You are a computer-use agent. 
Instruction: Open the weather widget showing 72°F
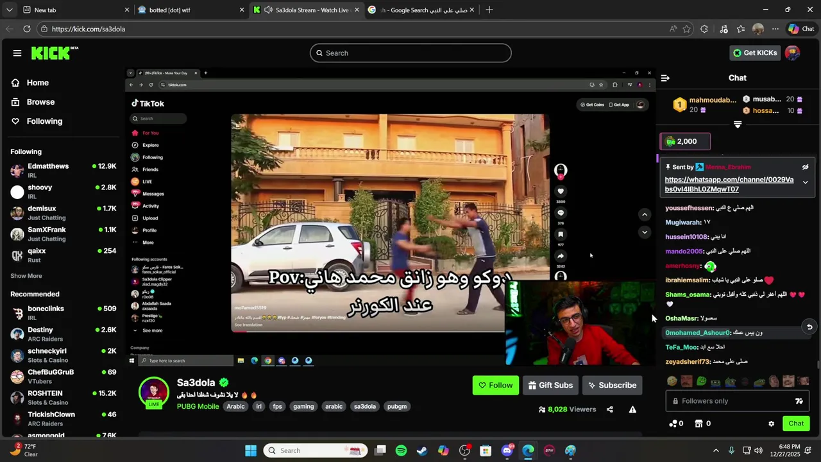click(x=23, y=450)
